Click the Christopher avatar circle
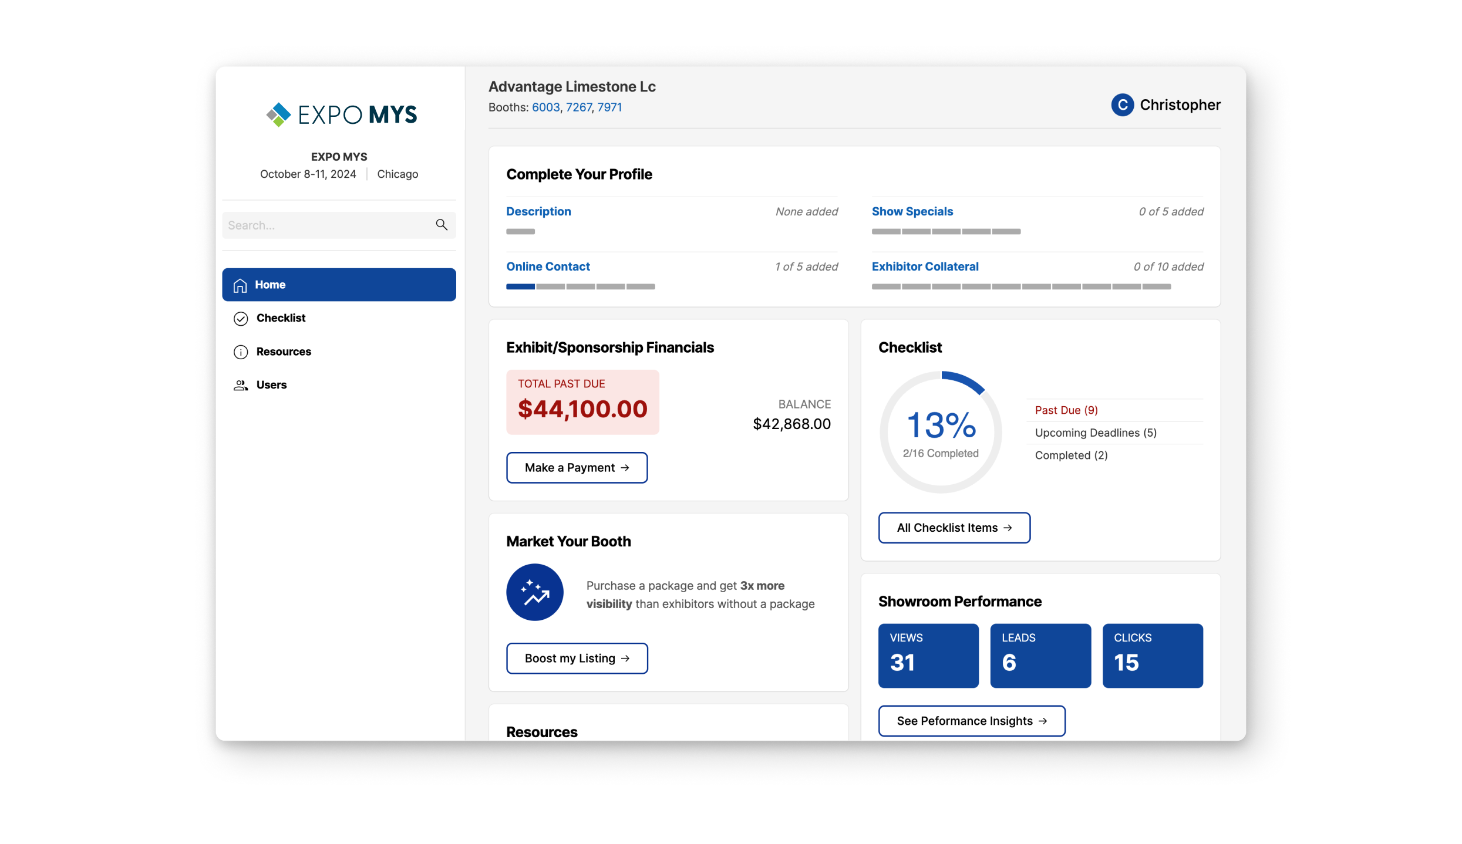This screenshot has height=844, width=1462. (x=1122, y=105)
